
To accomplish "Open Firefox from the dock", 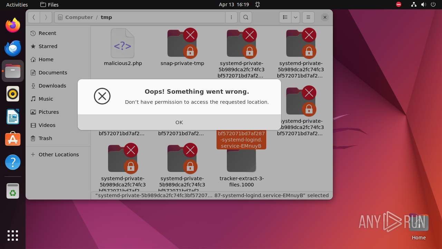I will point(13,25).
